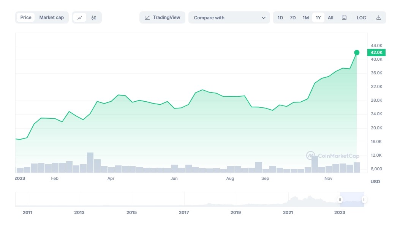Viewport: 400px width, 228px height.
Task: Click the 8,000 axis label
Action: click(x=376, y=169)
